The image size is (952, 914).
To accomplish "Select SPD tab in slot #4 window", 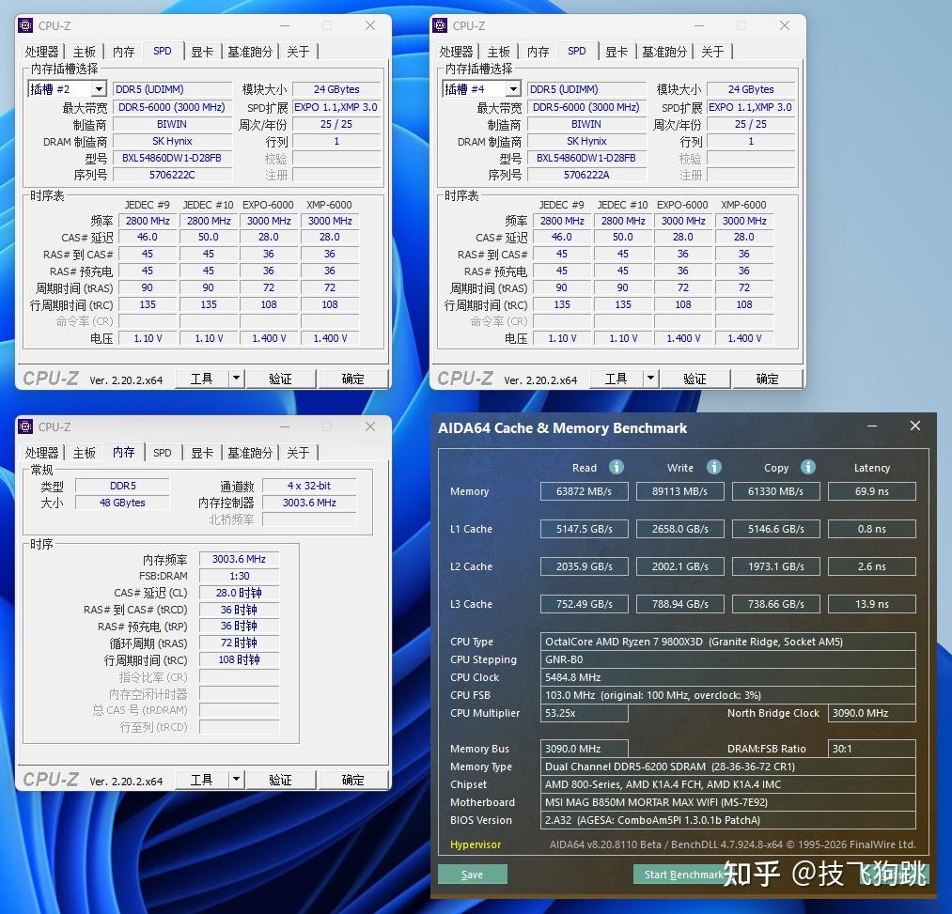I will [x=577, y=51].
